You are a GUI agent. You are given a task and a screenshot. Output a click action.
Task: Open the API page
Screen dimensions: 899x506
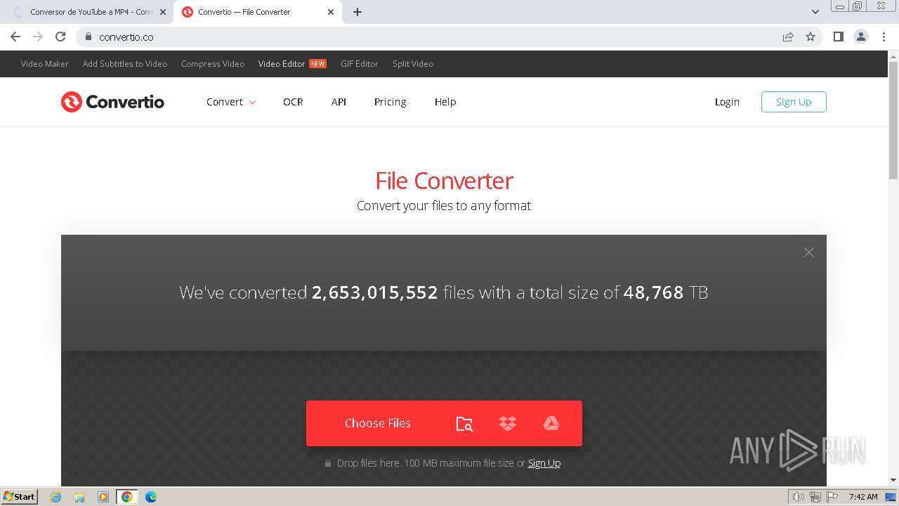point(339,102)
